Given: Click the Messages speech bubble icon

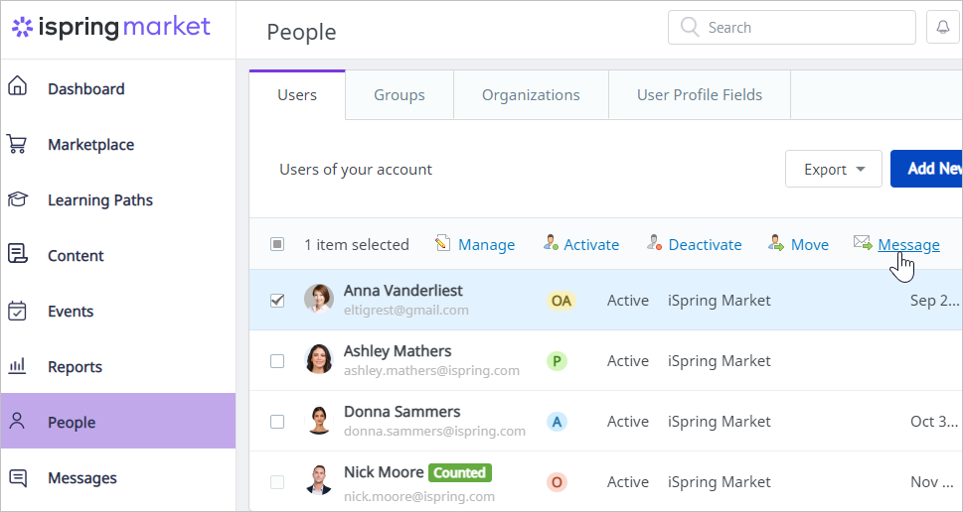Looking at the screenshot, I should click(18, 477).
